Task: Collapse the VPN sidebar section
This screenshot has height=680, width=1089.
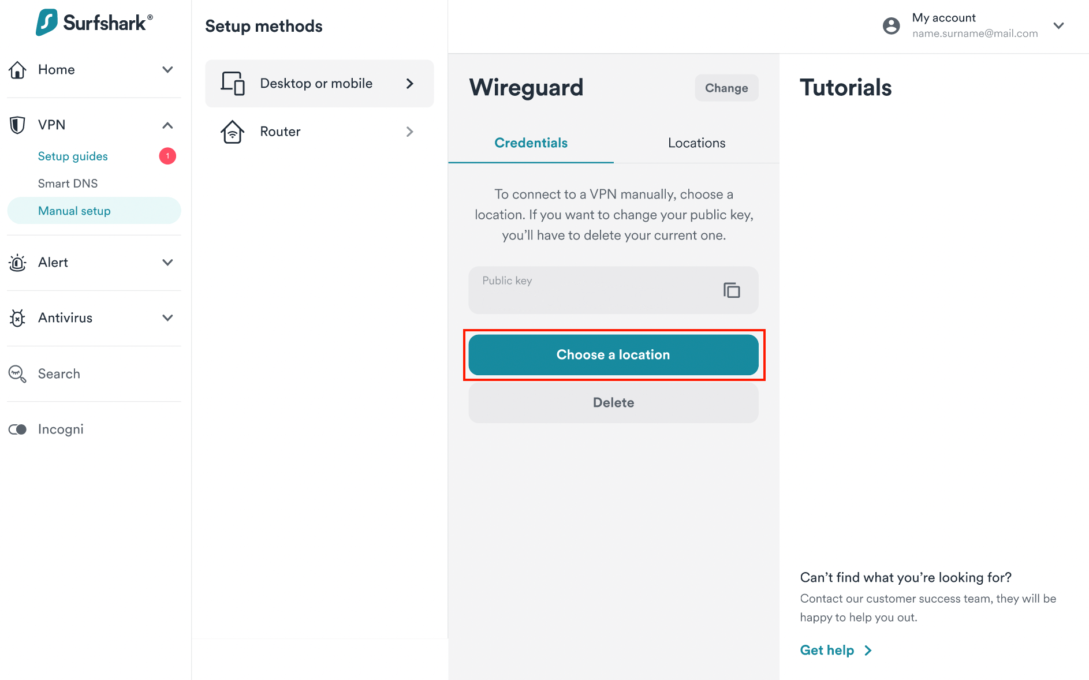Action: [x=167, y=125]
